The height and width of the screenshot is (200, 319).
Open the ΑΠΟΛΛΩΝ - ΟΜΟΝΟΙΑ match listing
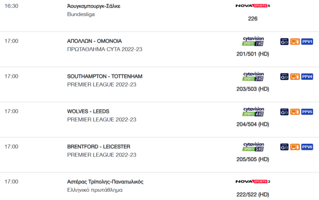94,41
